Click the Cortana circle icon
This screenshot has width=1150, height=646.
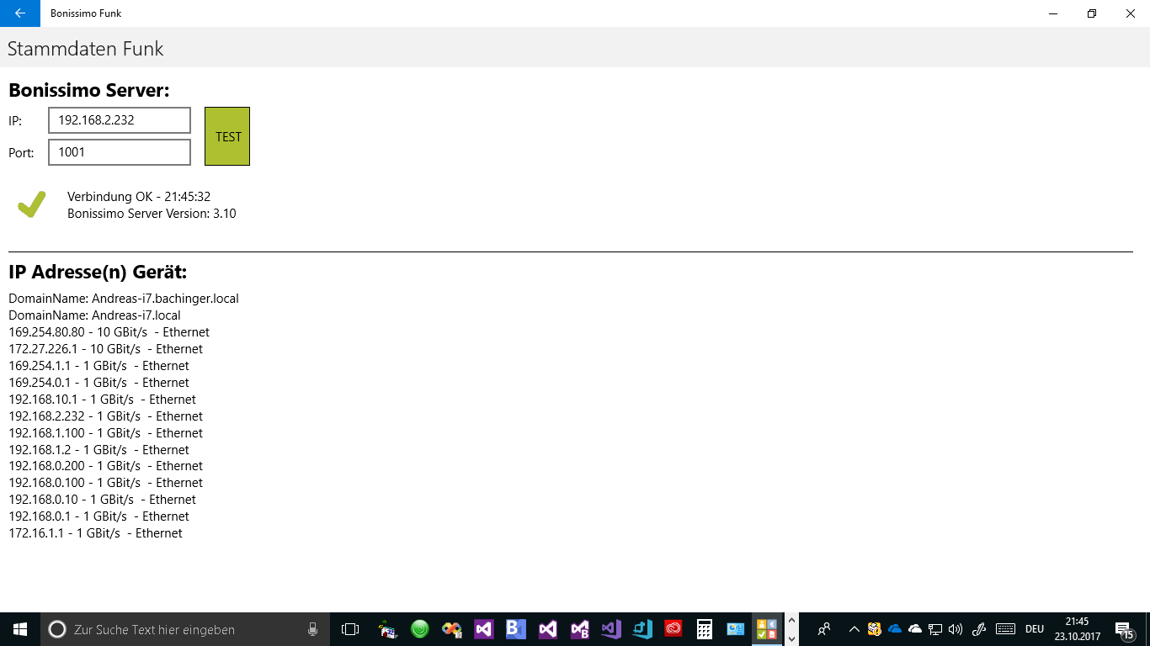coord(56,629)
